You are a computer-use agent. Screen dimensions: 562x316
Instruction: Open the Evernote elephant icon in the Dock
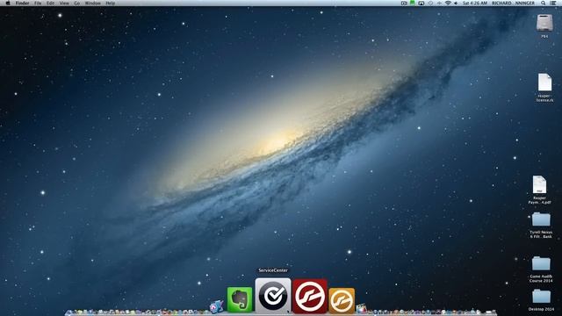click(240, 299)
